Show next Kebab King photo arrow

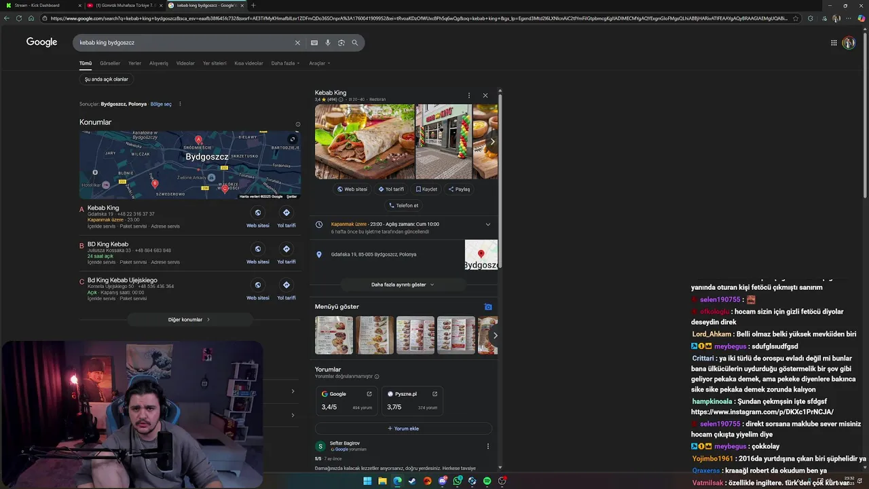click(492, 141)
